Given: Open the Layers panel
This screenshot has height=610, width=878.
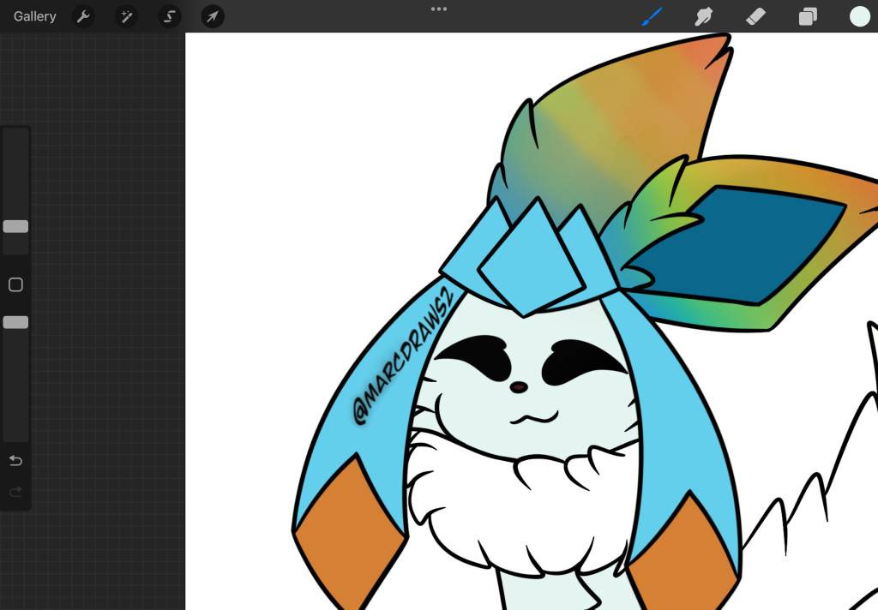Looking at the screenshot, I should (x=808, y=17).
